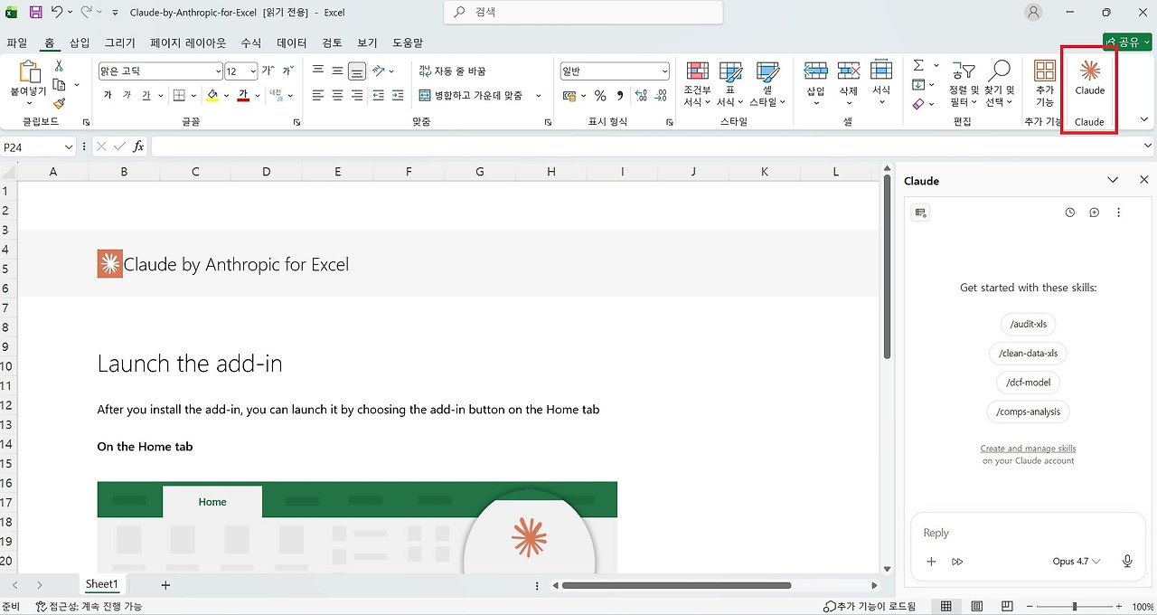Open font name dropdown 맑은 고딕
The height and width of the screenshot is (615, 1157).
click(218, 71)
